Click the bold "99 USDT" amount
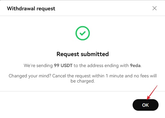Screen dimensions: 165x118 [63, 65]
